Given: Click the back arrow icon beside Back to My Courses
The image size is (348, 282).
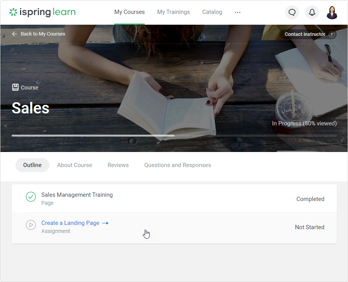Looking at the screenshot, I should coord(15,34).
